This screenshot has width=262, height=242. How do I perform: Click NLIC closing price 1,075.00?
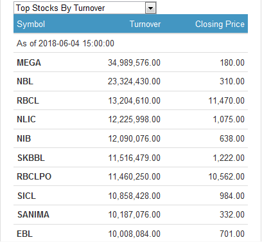click(229, 119)
